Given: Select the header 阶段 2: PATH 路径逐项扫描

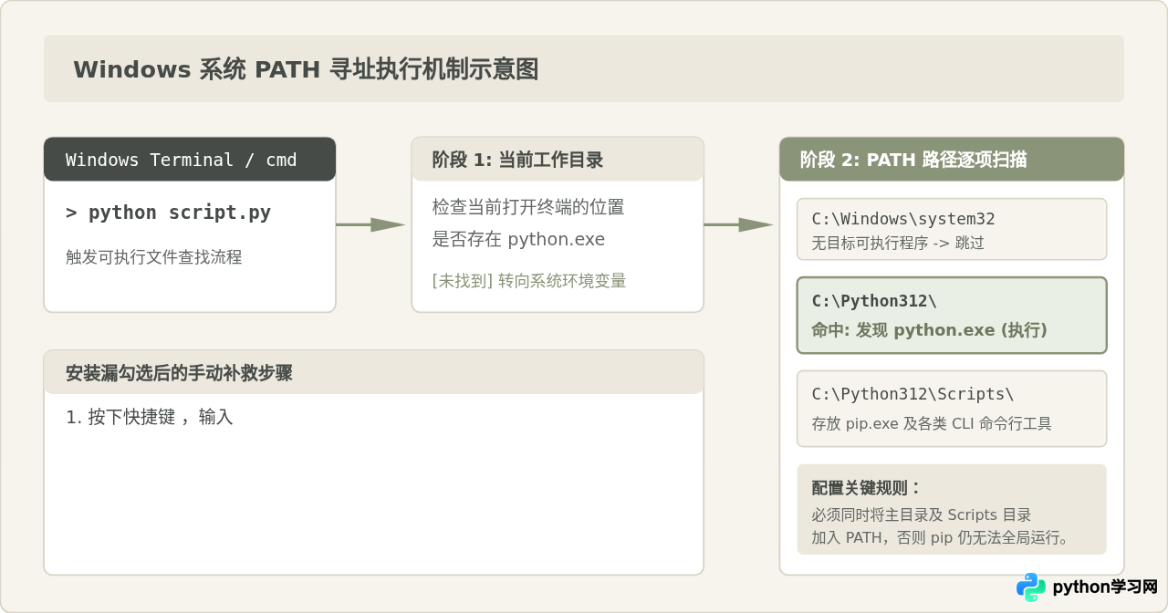Looking at the screenshot, I should click(x=952, y=160).
